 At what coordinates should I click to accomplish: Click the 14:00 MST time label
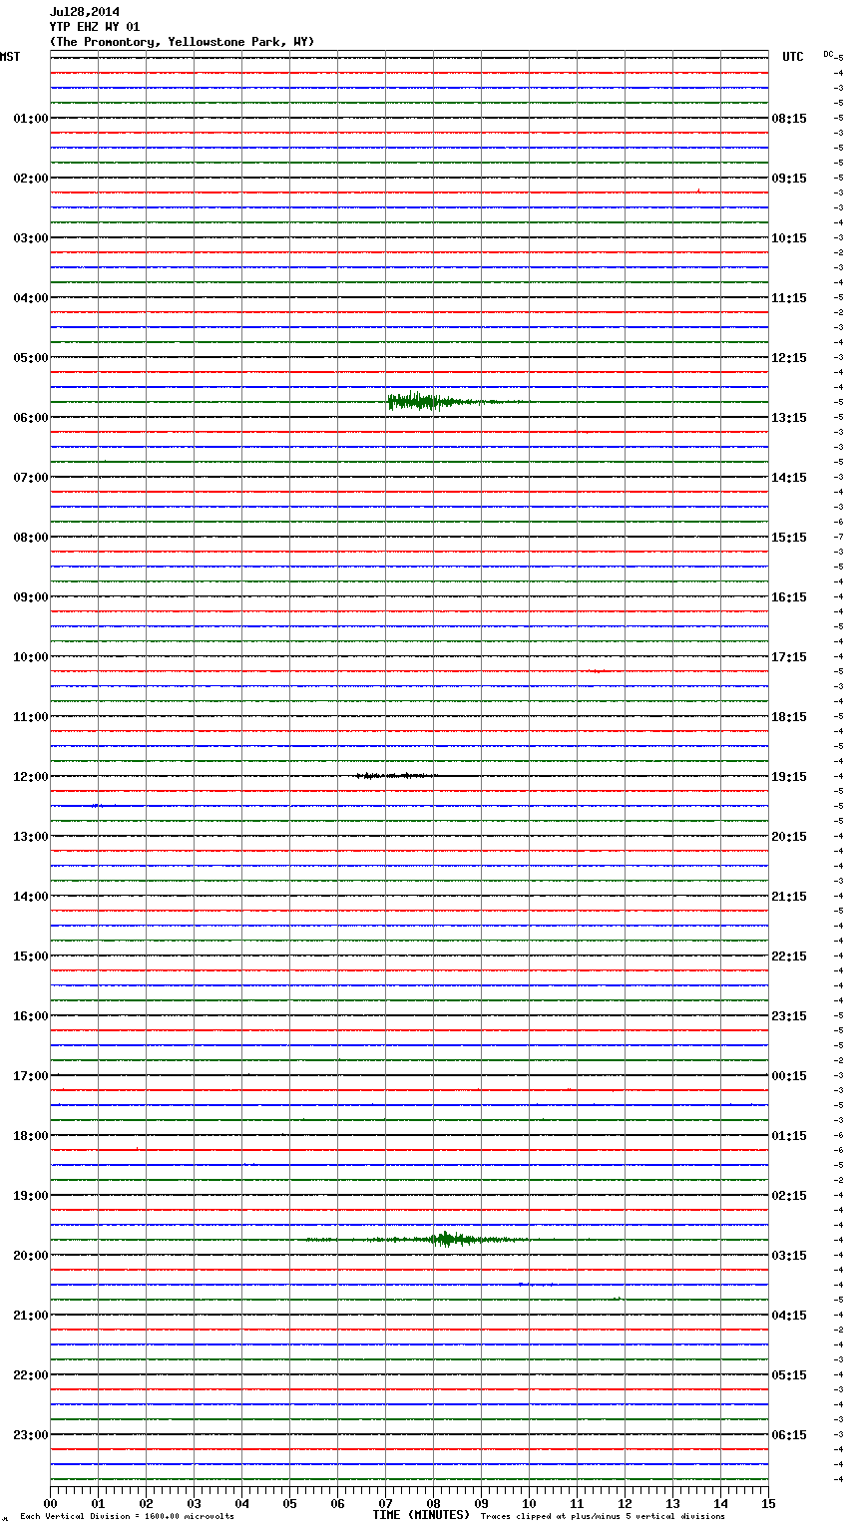pyautogui.click(x=31, y=897)
